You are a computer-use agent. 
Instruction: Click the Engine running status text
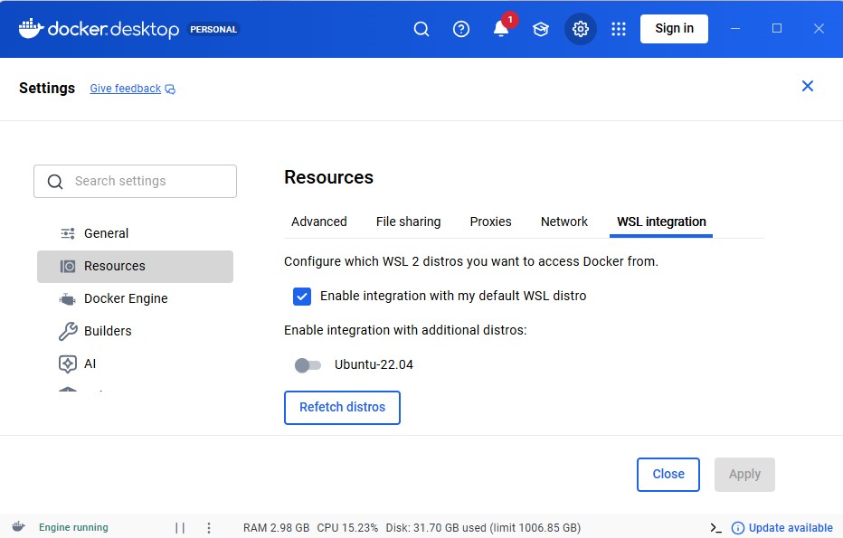pos(73,527)
